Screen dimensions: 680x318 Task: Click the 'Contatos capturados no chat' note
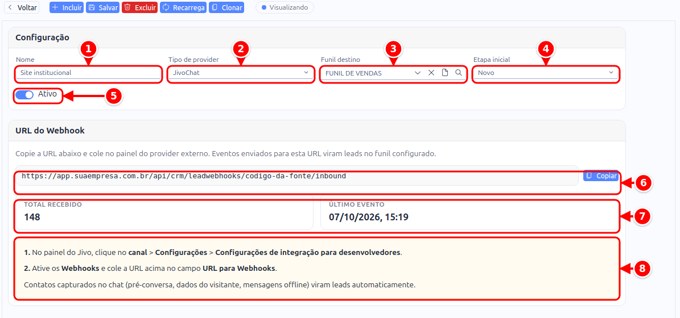click(220, 284)
